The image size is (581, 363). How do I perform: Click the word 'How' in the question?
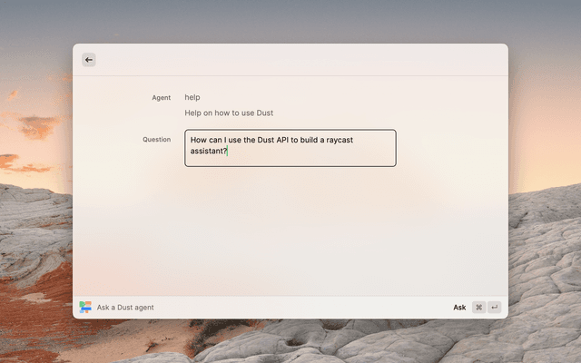coord(198,140)
